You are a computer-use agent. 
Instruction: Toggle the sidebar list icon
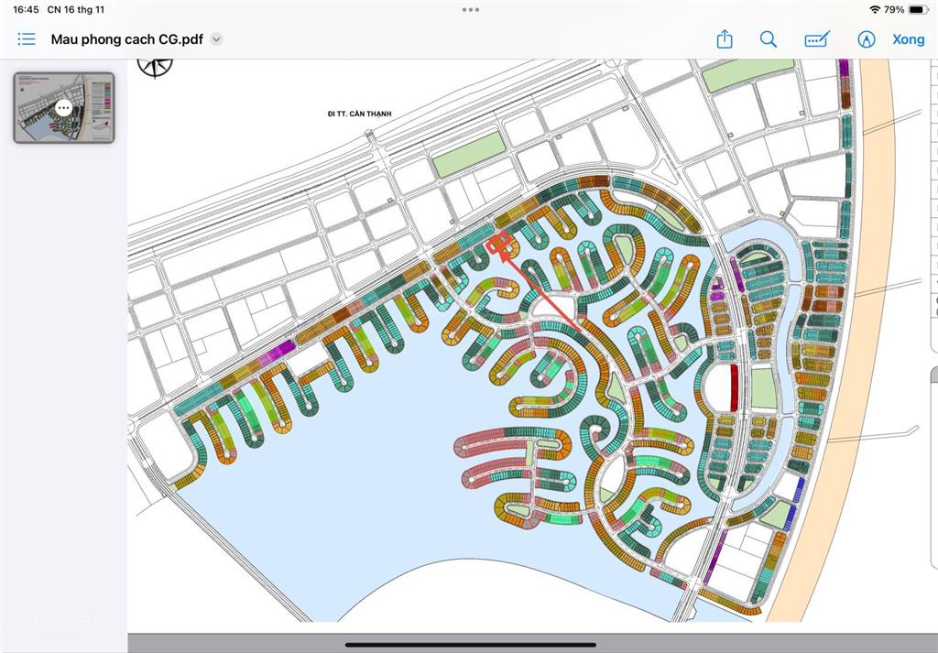(27, 39)
